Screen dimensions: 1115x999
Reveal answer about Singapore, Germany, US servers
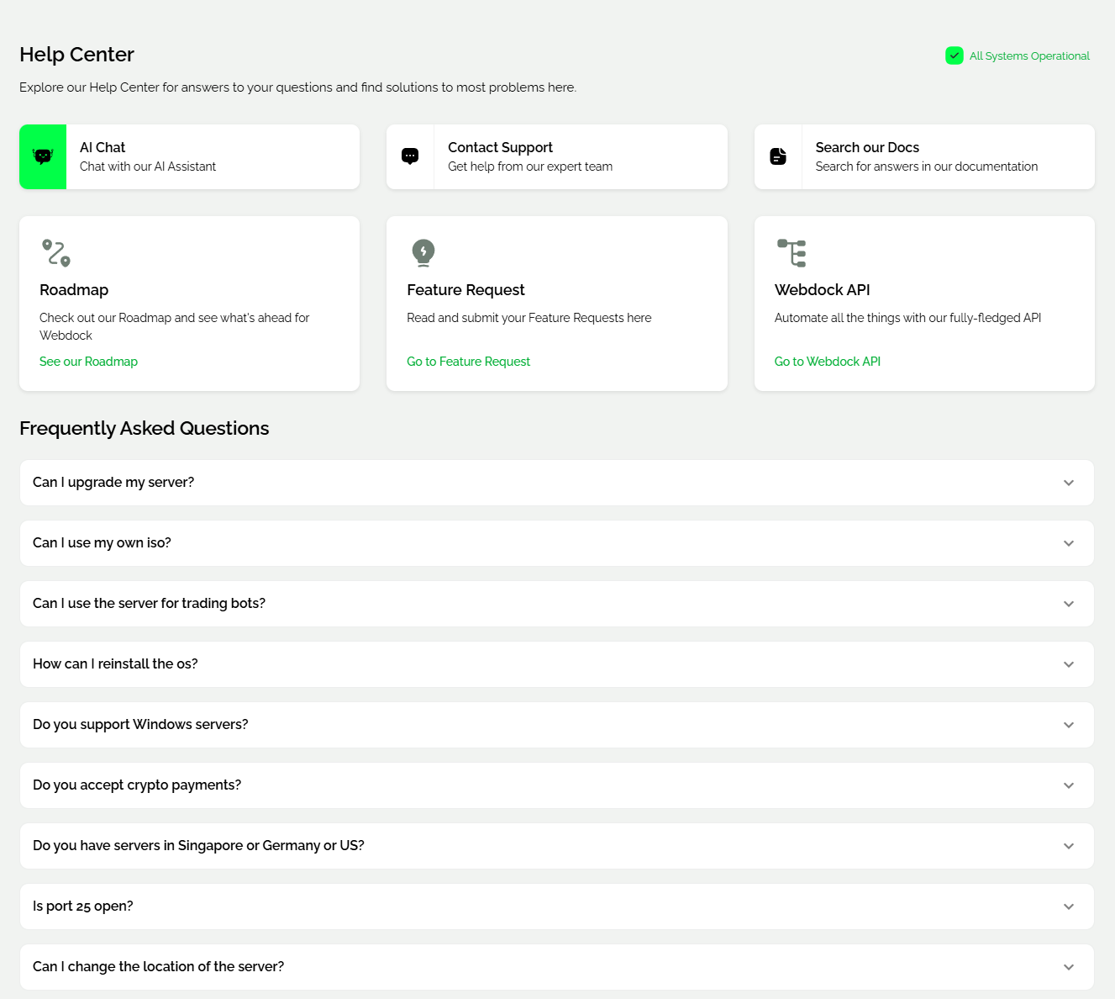pos(198,846)
